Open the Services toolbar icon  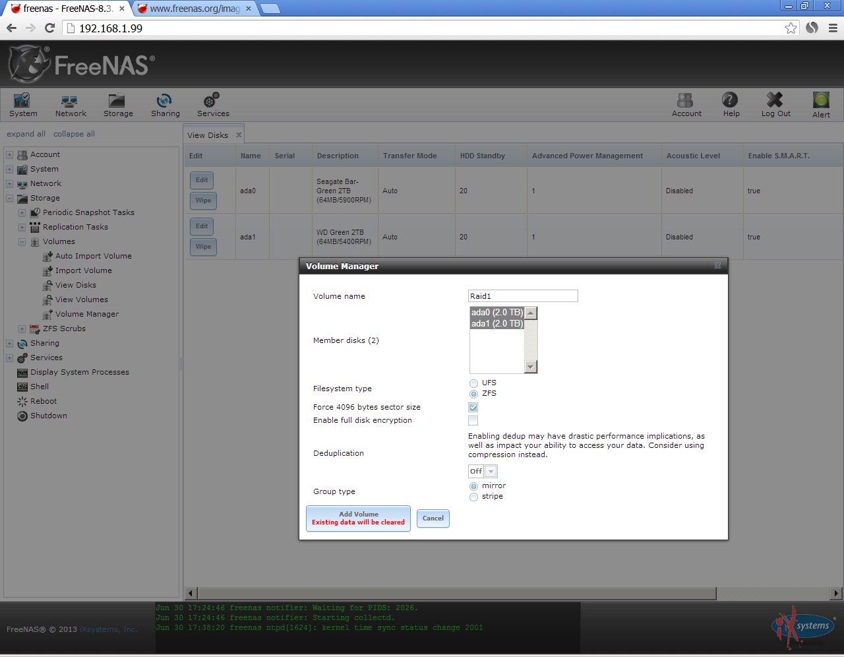point(213,105)
